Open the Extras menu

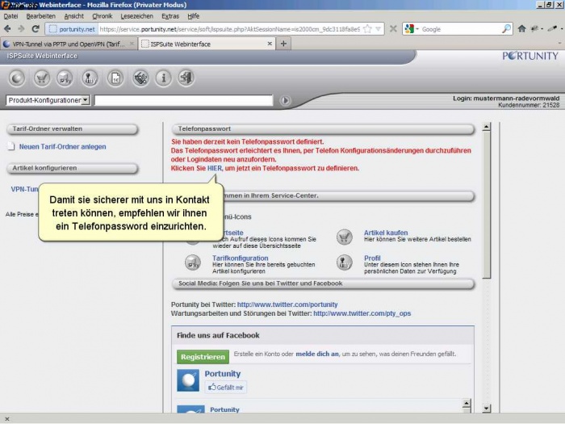[170, 15]
